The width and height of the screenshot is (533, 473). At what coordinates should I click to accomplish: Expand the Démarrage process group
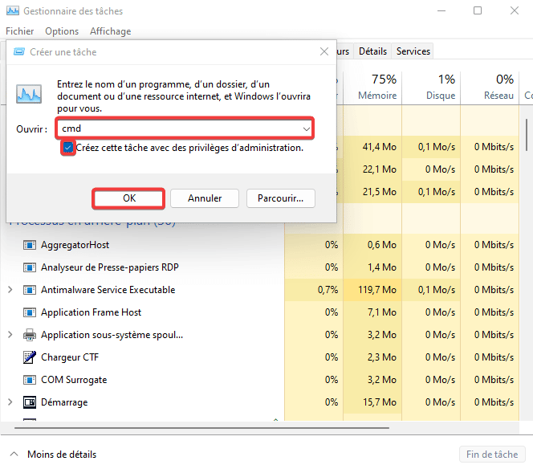10,402
